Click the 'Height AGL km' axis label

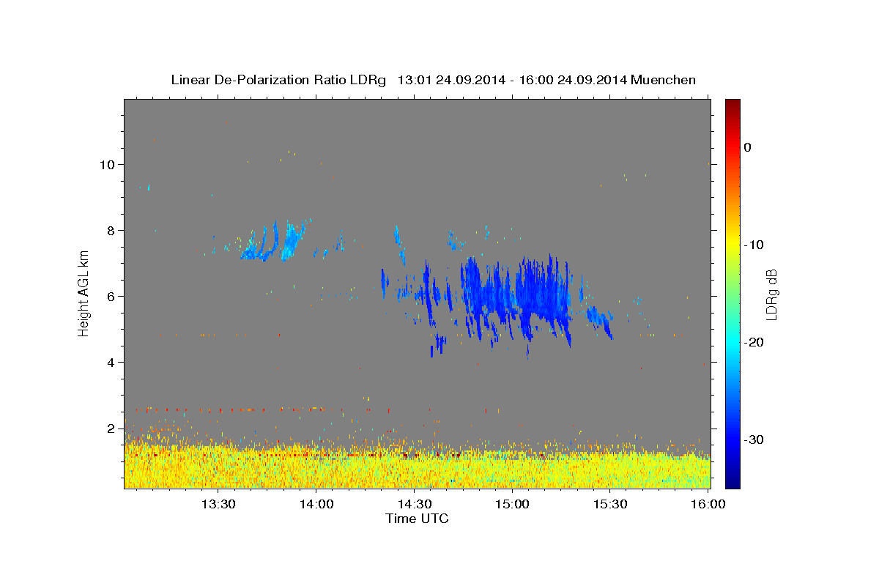84,294
